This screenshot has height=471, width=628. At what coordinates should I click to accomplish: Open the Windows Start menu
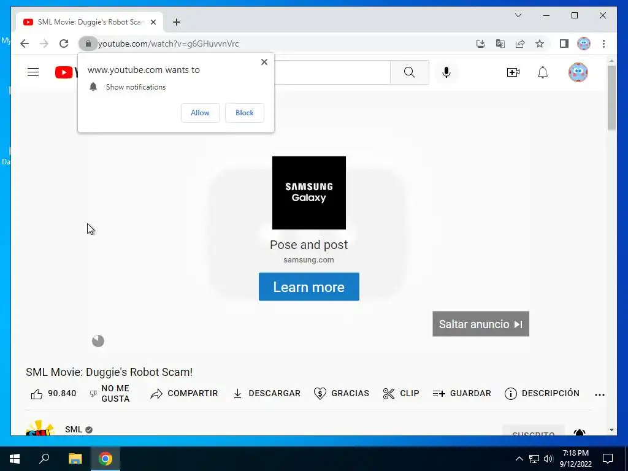[15, 459]
